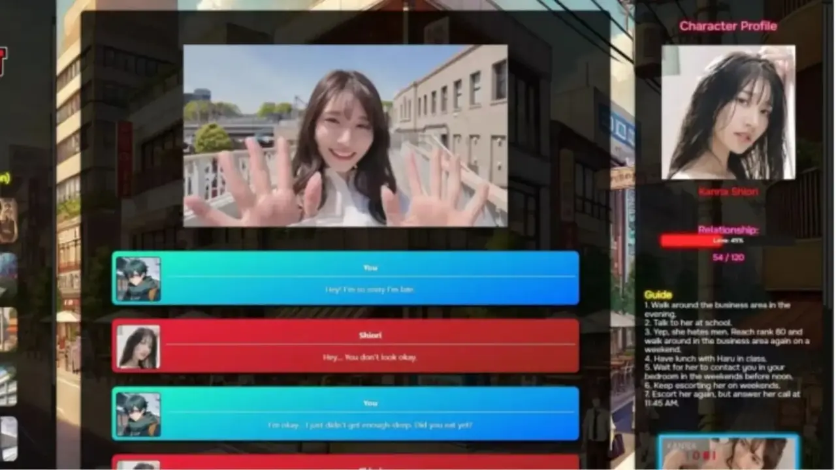Image resolution: width=836 pixels, height=470 pixels.
Task: Open the Kanna Shiori card at bottom right
Action: [728, 453]
